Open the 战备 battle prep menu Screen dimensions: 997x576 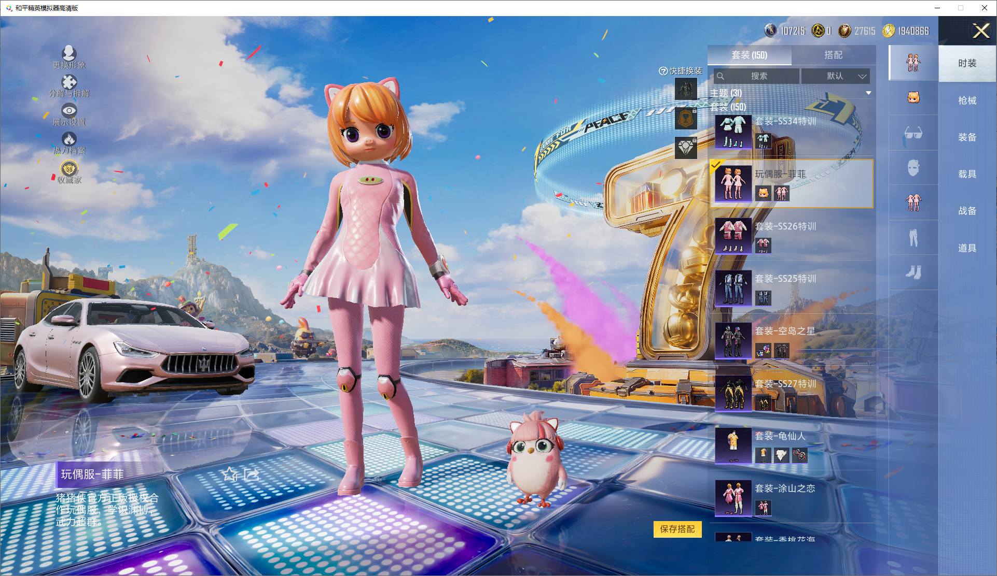967,211
